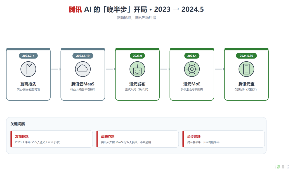302x169 pixels.
Task: Click the 正式入局（晚半步）caption
Action: coord(137,90)
